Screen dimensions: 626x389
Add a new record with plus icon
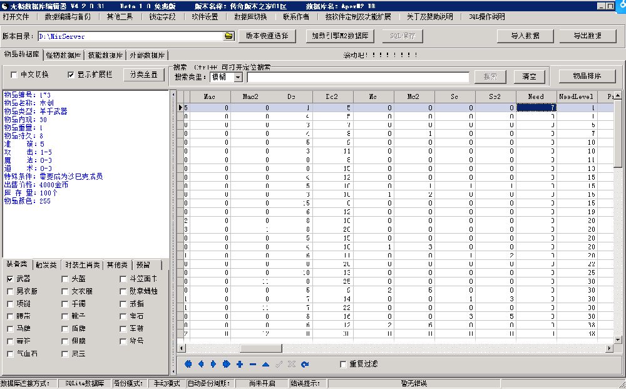coord(239,363)
